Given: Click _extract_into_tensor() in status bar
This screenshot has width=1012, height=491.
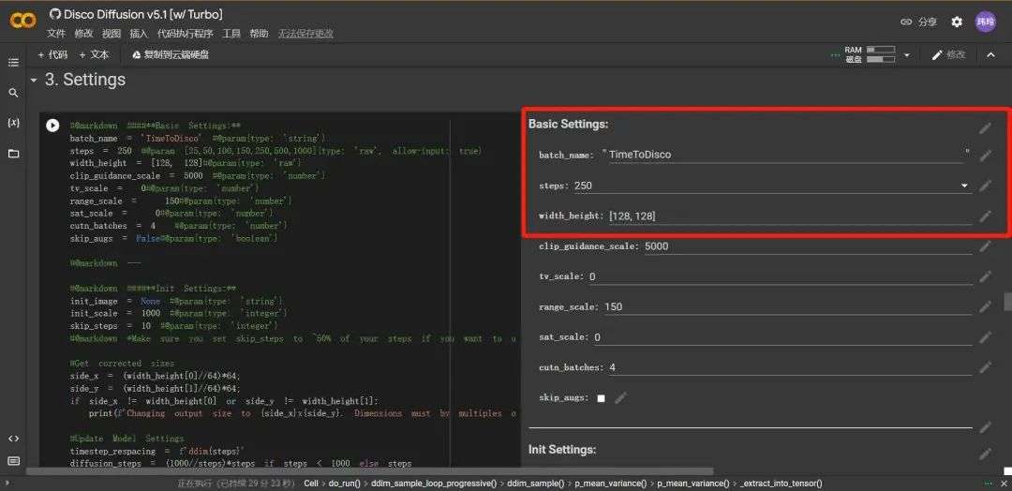Looking at the screenshot, I should tap(781, 484).
